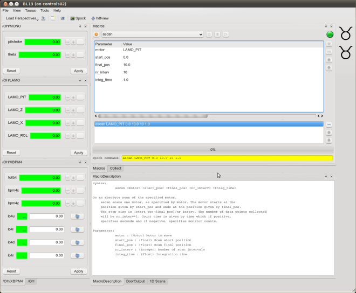This screenshot has height=293, width=356.
Task: Click move parameter down arrow icon
Action: [x=328, y=68]
